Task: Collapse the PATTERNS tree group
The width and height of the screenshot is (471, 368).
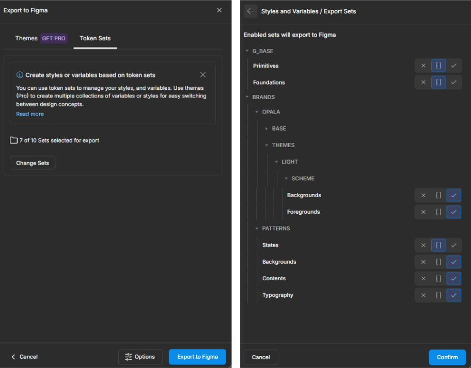Action: (x=257, y=229)
